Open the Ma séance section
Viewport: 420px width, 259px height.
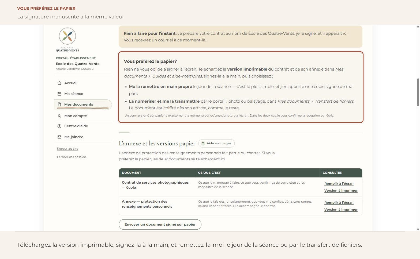[83, 94]
